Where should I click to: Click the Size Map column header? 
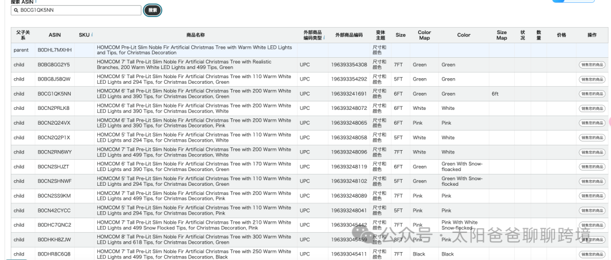click(501, 35)
